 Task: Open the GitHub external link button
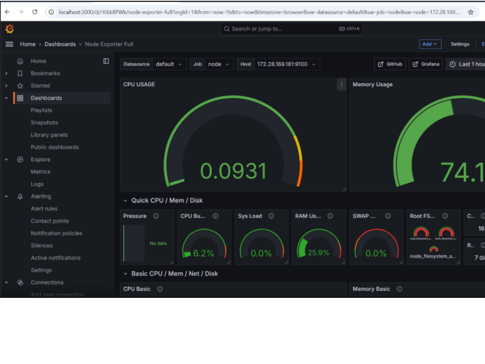point(390,64)
